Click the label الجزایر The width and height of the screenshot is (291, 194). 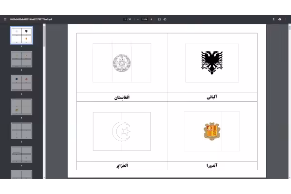tap(122, 165)
